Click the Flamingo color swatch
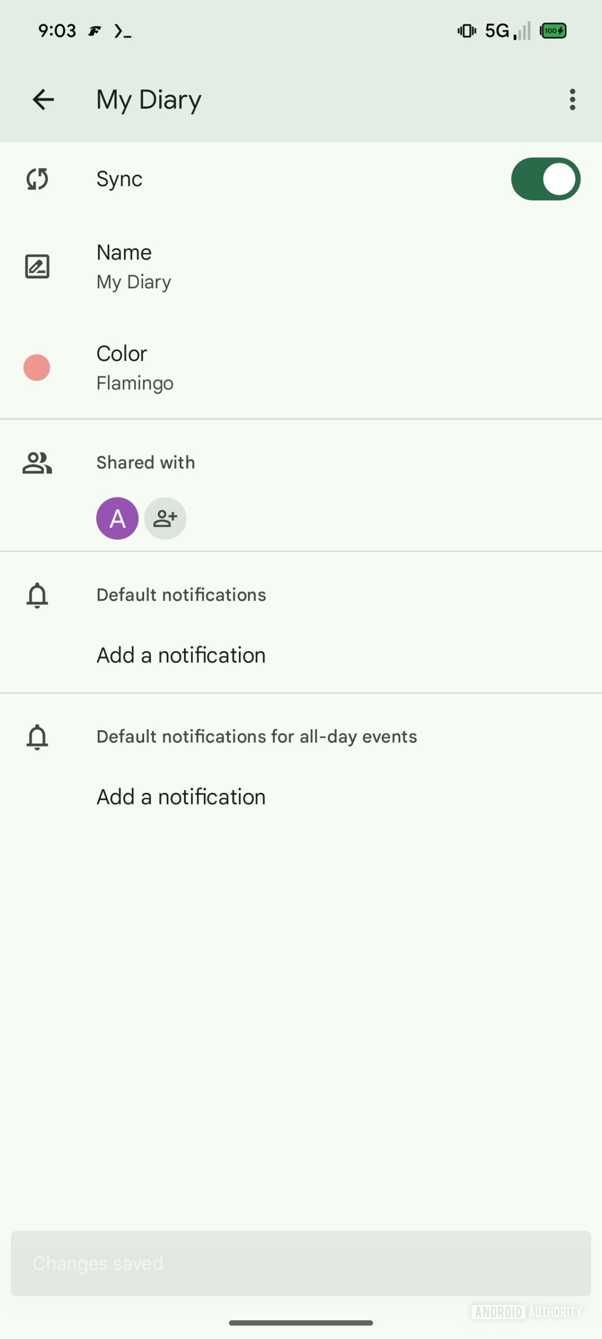602x1339 pixels. tap(37, 368)
